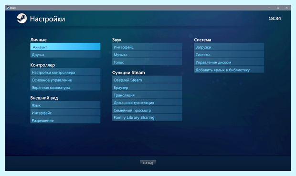This screenshot has height=176, width=296.
Task: Close the Steam window
Action: (286, 8)
